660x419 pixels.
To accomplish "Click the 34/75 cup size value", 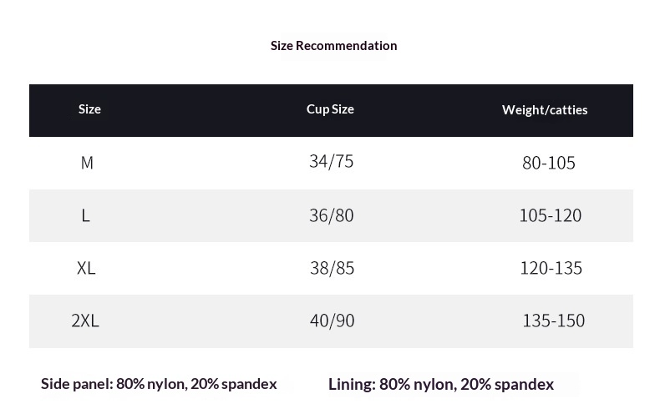I will tap(331, 161).
